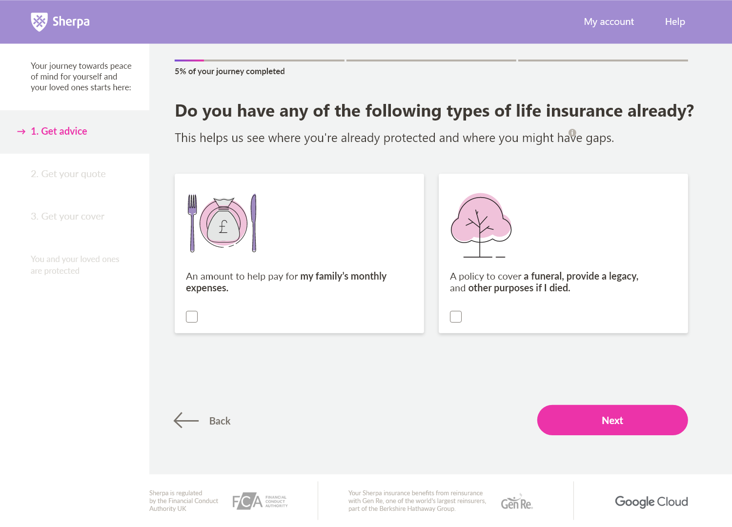The height and width of the screenshot is (527, 732).
Task: Click the back arrow icon
Action: (x=186, y=420)
